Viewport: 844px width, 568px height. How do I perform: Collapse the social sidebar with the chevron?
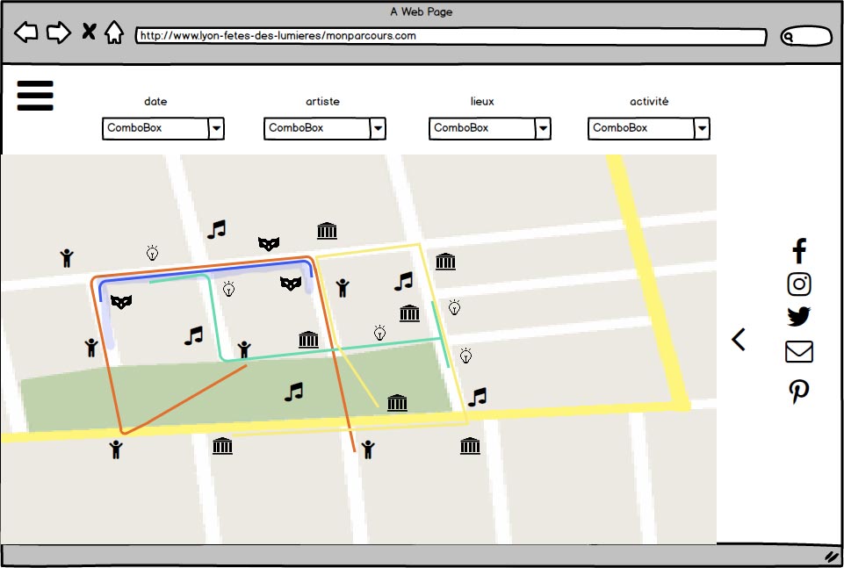click(x=739, y=340)
